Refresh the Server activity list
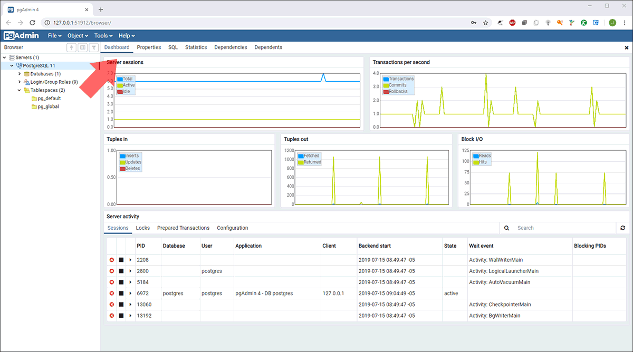The image size is (633, 352). coord(623,228)
